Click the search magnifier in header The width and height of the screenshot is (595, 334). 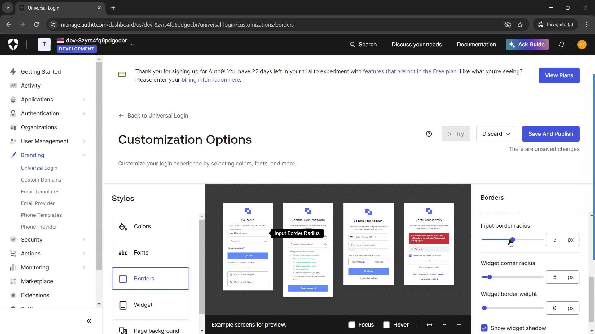(352, 45)
